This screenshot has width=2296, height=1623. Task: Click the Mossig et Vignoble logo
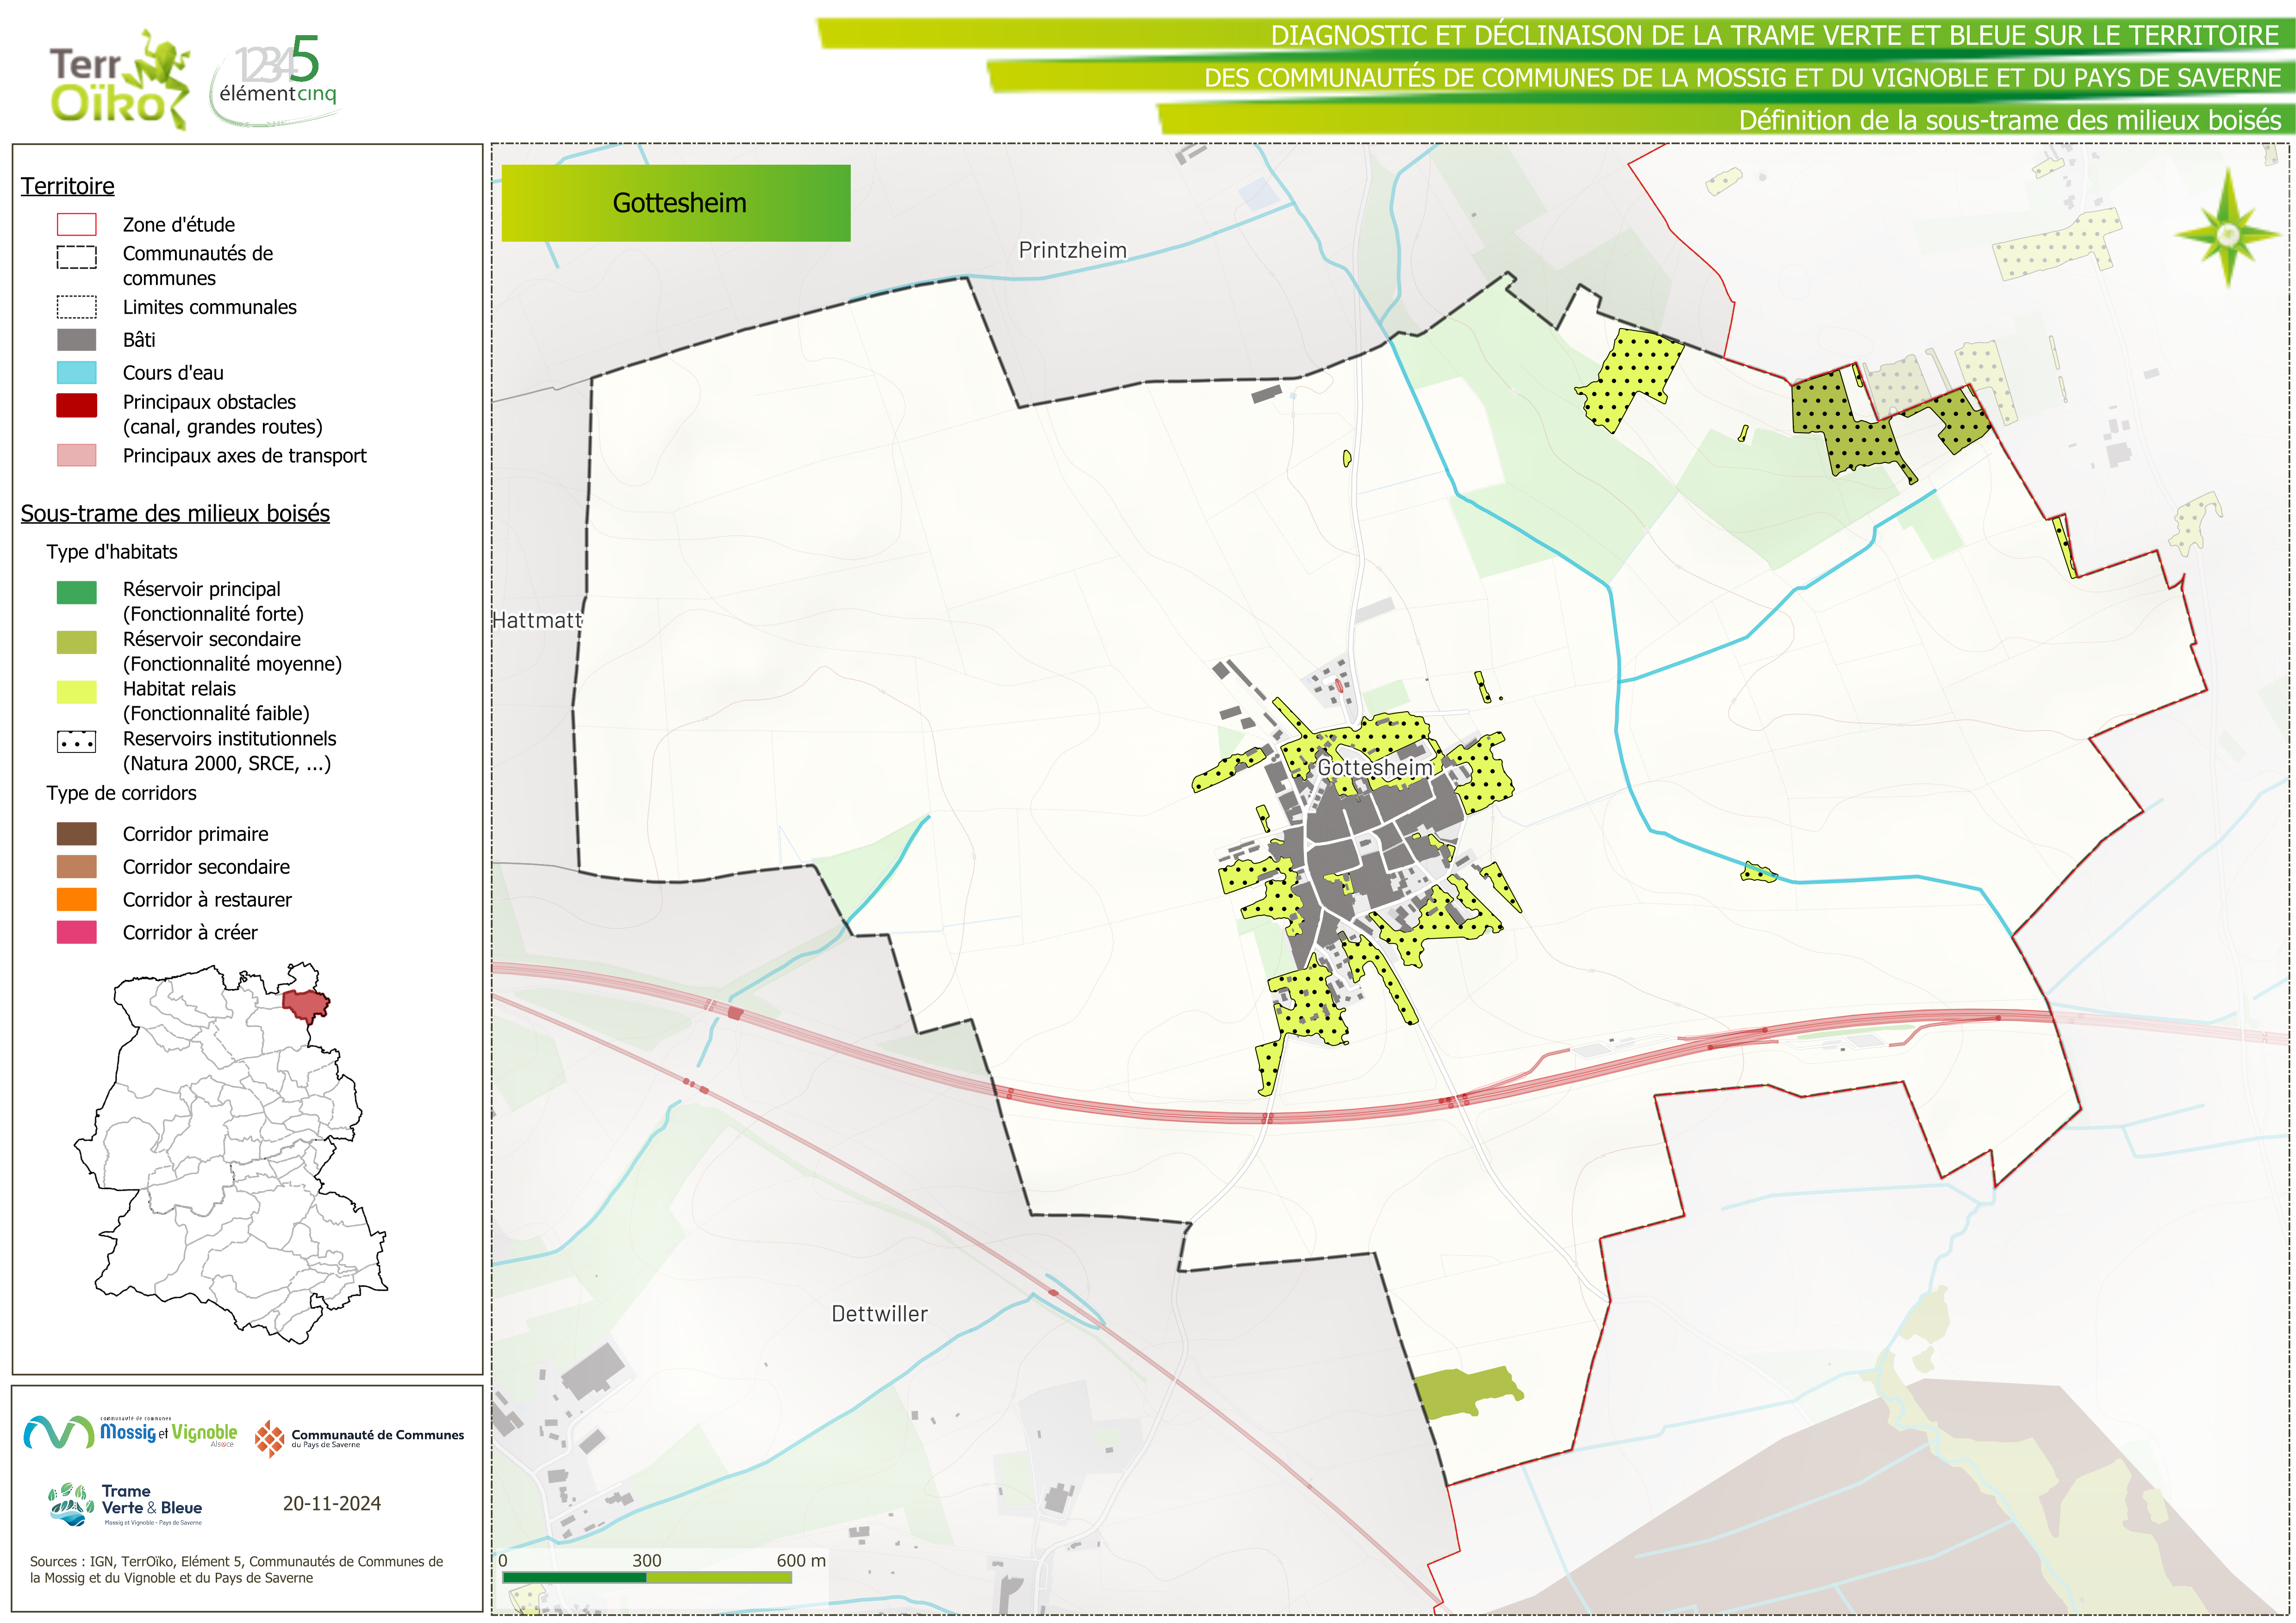pyautogui.click(x=130, y=1432)
